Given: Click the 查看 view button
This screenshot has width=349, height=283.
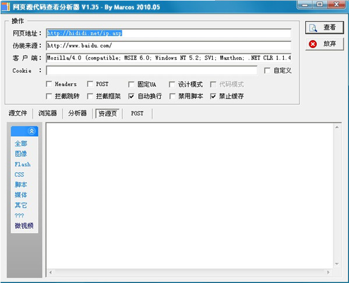Looking at the screenshot, I should pyautogui.click(x=325, y=27).
